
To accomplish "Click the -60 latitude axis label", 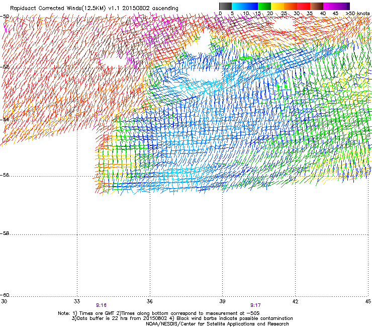I will click(5, 295).
